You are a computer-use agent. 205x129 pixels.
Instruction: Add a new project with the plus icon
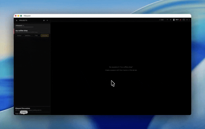tap(47, 20)
